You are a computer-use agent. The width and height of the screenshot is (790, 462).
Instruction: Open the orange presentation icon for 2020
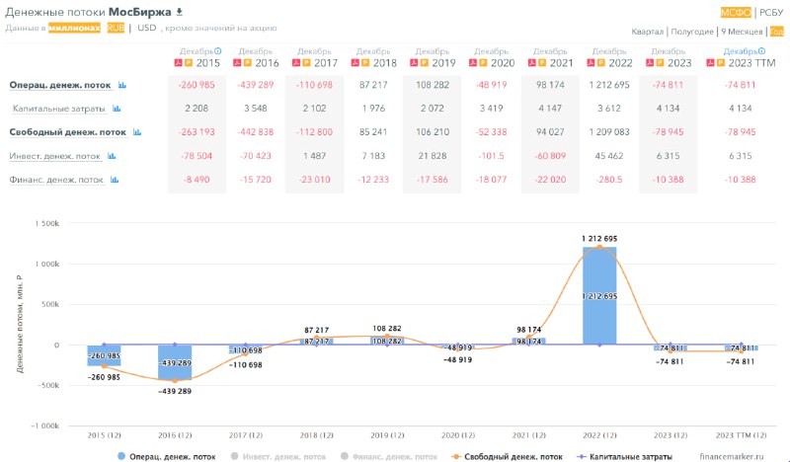483,63
